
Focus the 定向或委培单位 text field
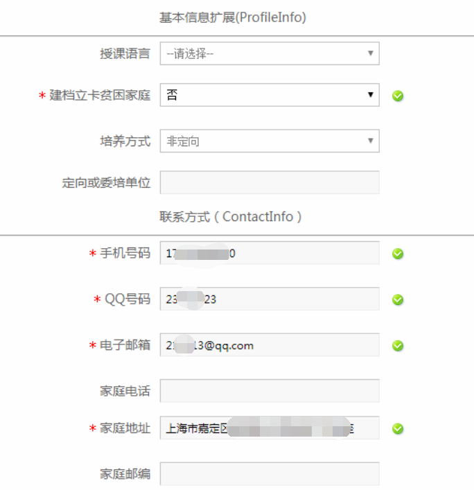[x=270, y=182]
